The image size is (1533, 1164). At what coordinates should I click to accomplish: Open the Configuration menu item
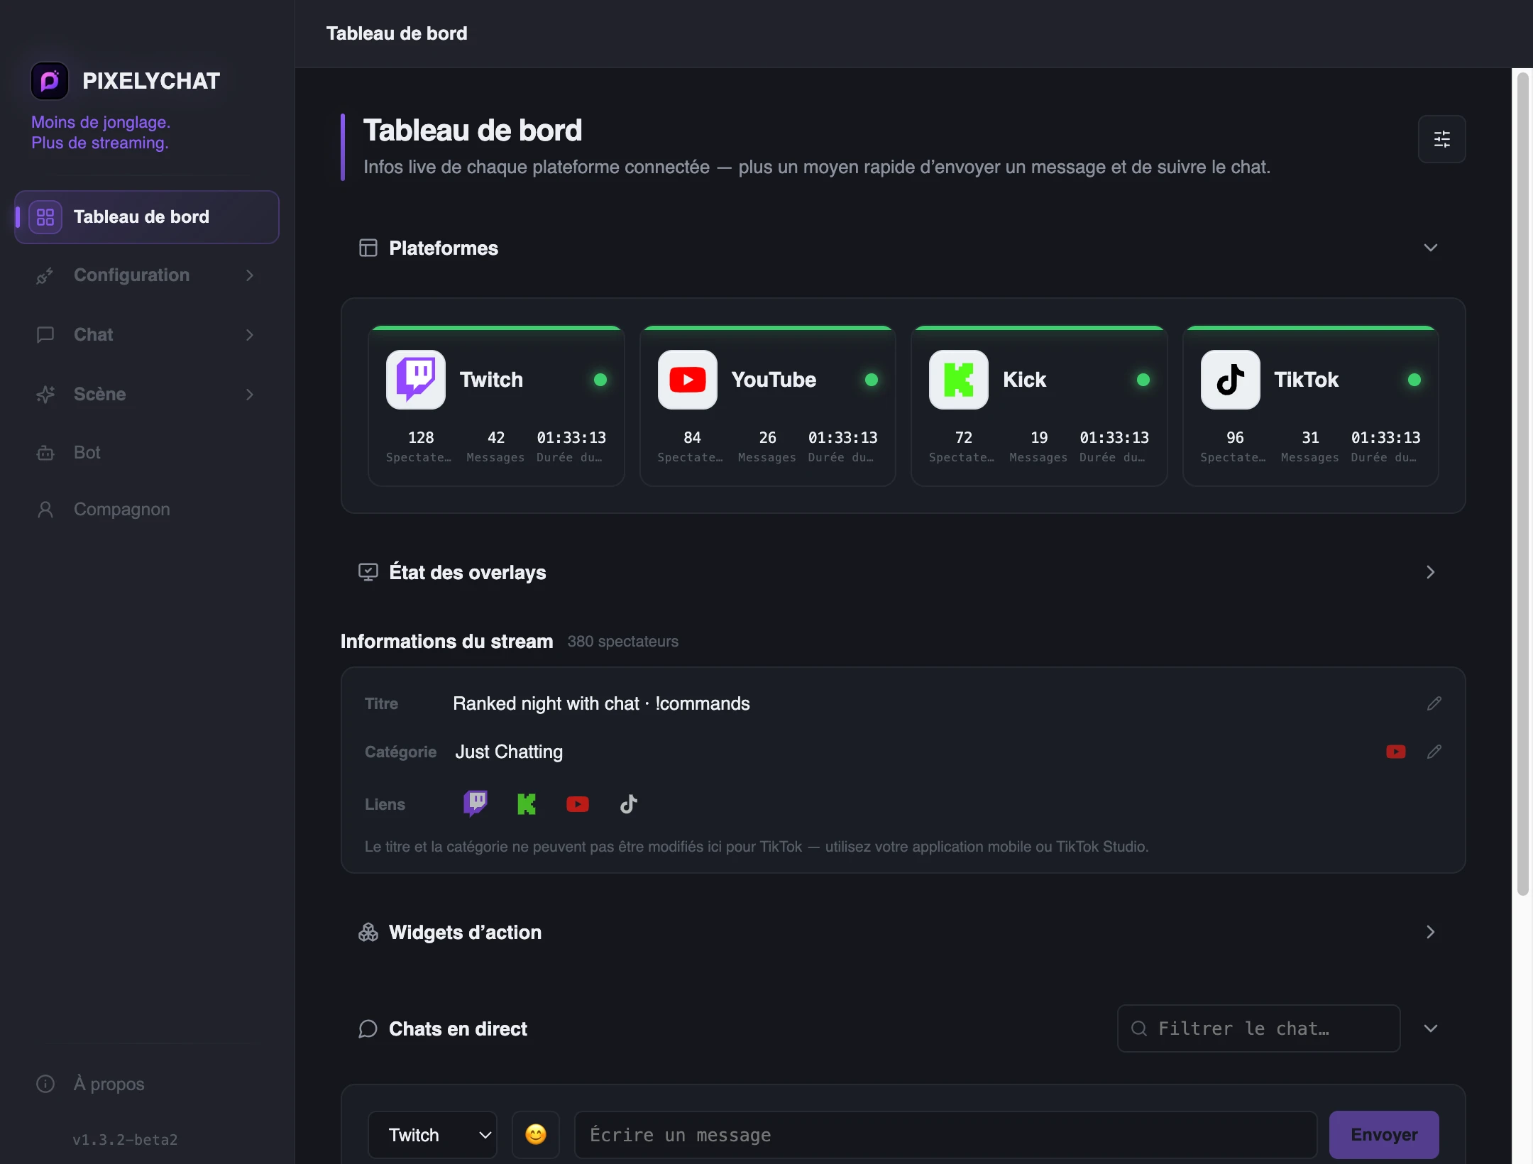(x=147, y=275)
